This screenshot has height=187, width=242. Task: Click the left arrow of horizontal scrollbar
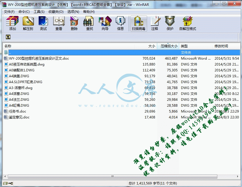[5, 176]
